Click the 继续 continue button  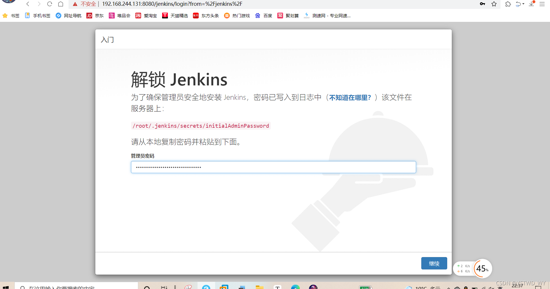tap(434, 263)
